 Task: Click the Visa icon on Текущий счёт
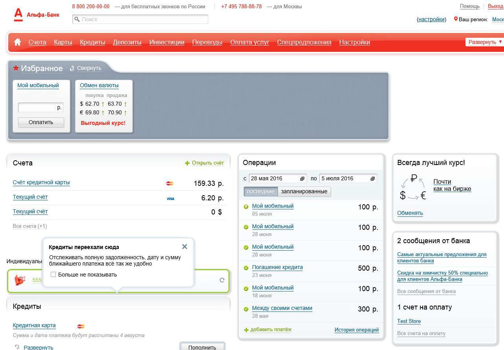click(x=170, y=199)
